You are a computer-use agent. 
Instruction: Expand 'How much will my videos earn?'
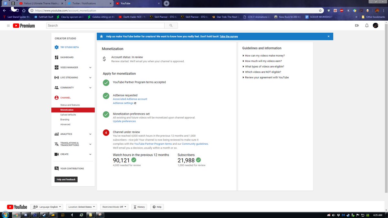coord(263,61)
